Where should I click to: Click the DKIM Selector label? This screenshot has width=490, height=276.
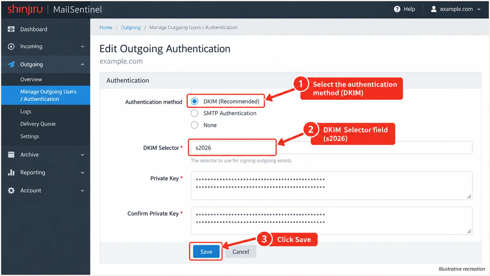(161, 148)
